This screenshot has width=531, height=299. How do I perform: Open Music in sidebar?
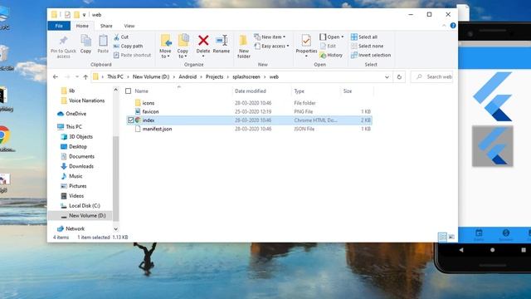pos(76,176)
